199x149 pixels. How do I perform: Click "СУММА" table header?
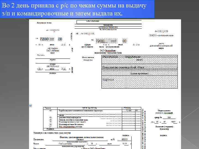(127, 108)
